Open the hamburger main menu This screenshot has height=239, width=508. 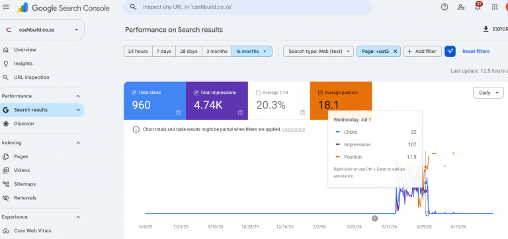click(5, 7)
